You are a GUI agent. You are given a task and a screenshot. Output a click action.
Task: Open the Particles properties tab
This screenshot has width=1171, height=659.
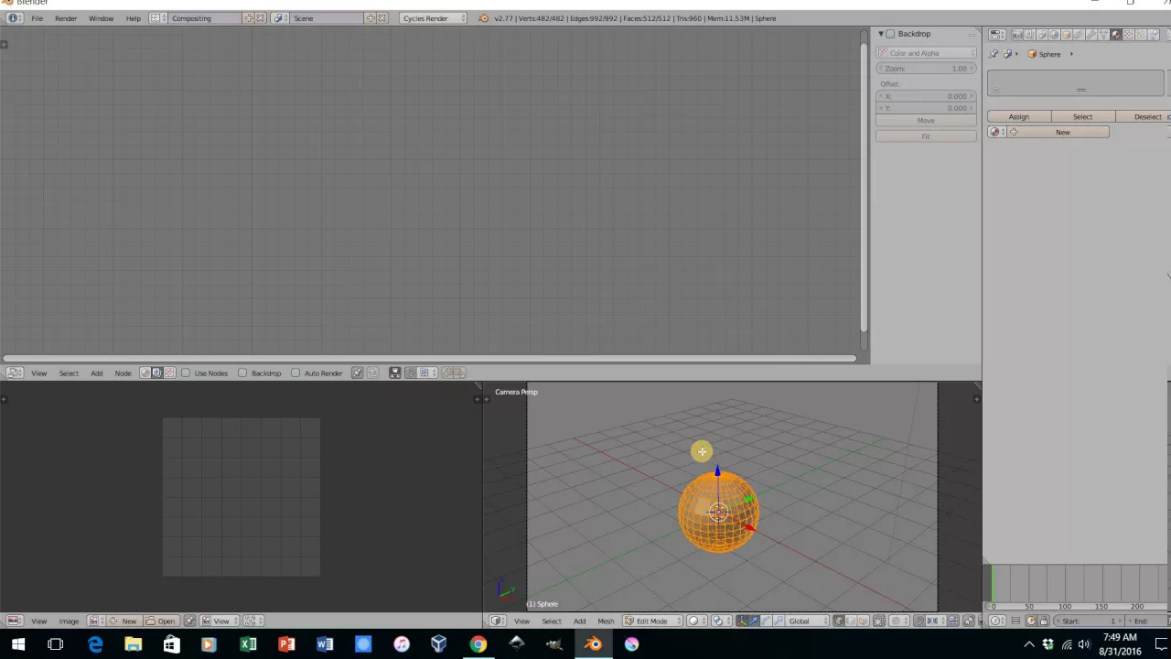coord(1141,35)
